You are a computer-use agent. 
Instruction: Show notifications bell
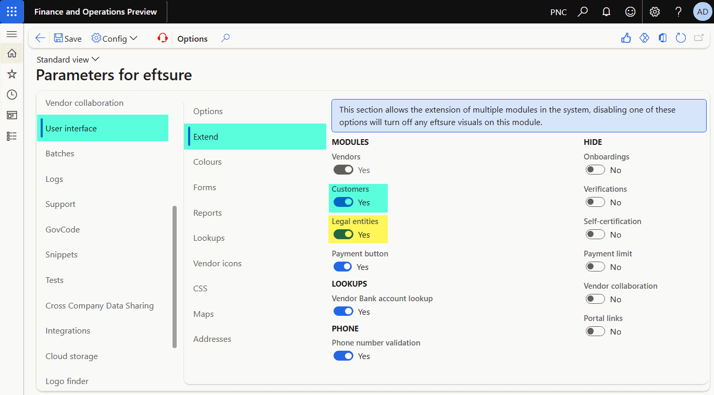click(606, 11)
